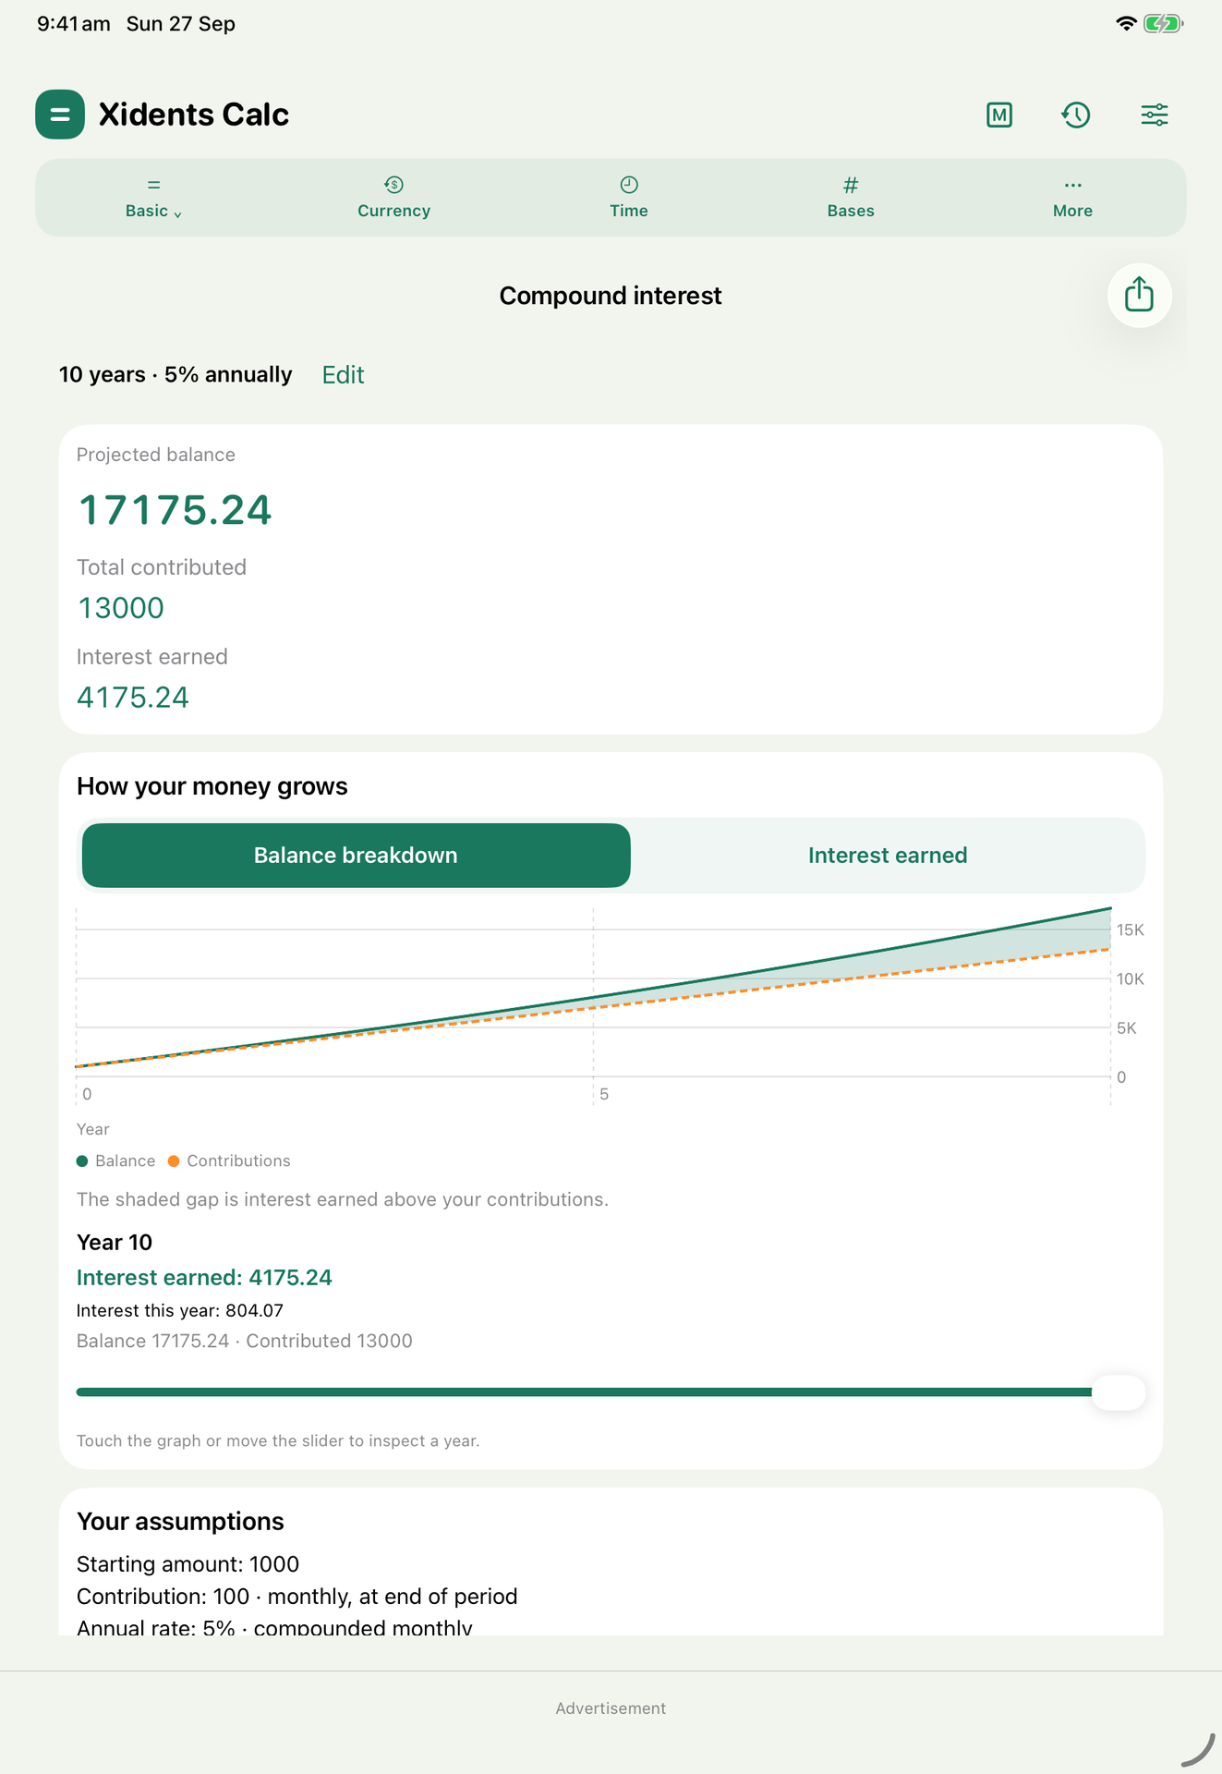Screen dimensions: 1222x1774
Task: Expand the Basic calculator mode dropdown
Action: [153, 198]
